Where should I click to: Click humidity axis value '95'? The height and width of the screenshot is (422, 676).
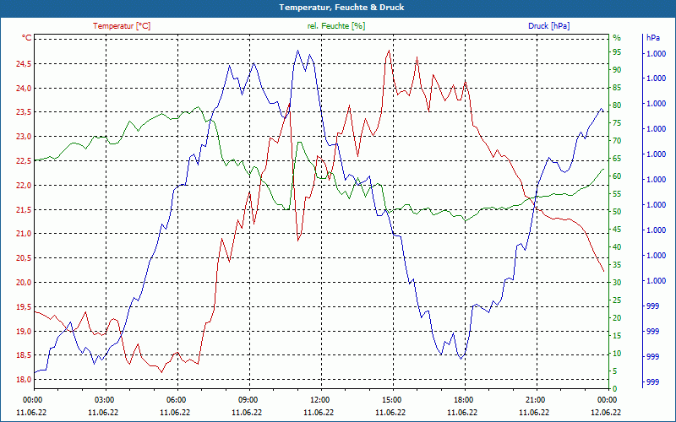(617, 52)
